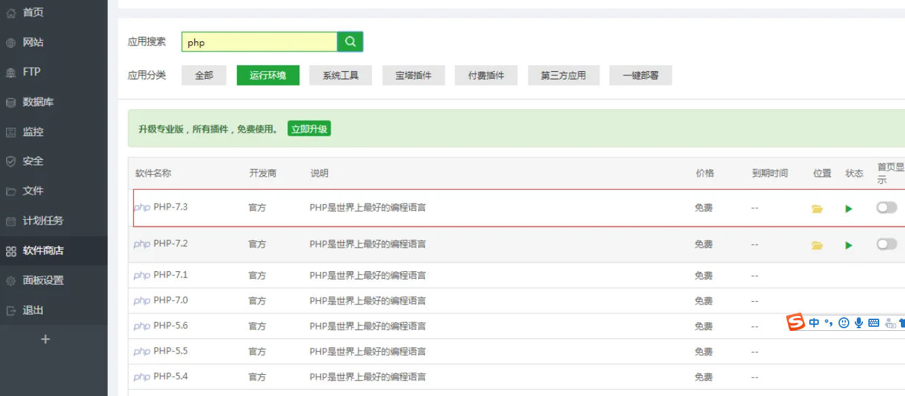
Task: Click the Sogou emoji smiley icon
Action: [844, 323]
